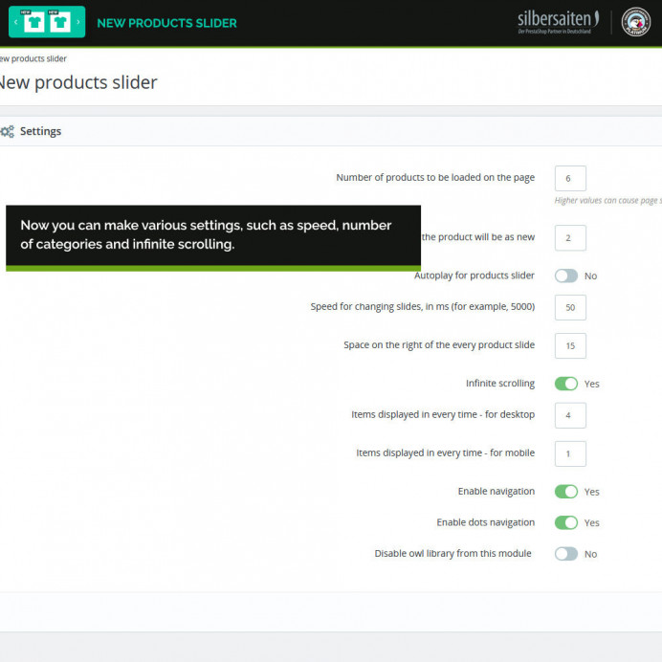Click the 'Higher values can cause page' hint
This screenshot has width=662, height=662.
(608, 201)
